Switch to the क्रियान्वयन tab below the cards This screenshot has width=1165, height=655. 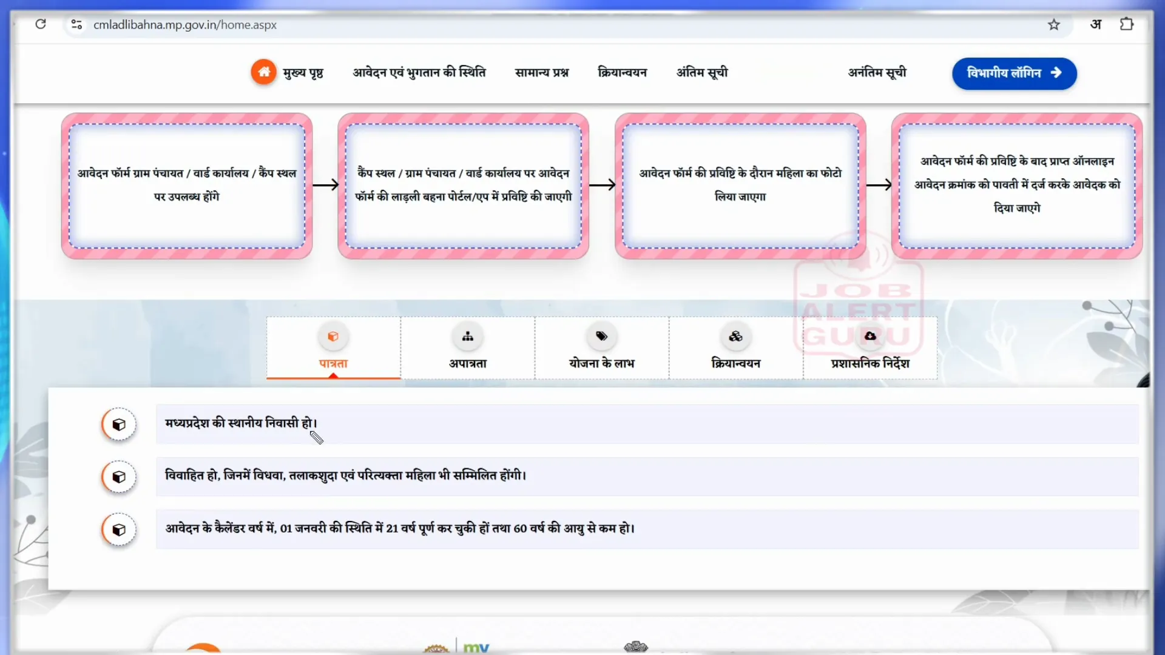coord(736,348)
